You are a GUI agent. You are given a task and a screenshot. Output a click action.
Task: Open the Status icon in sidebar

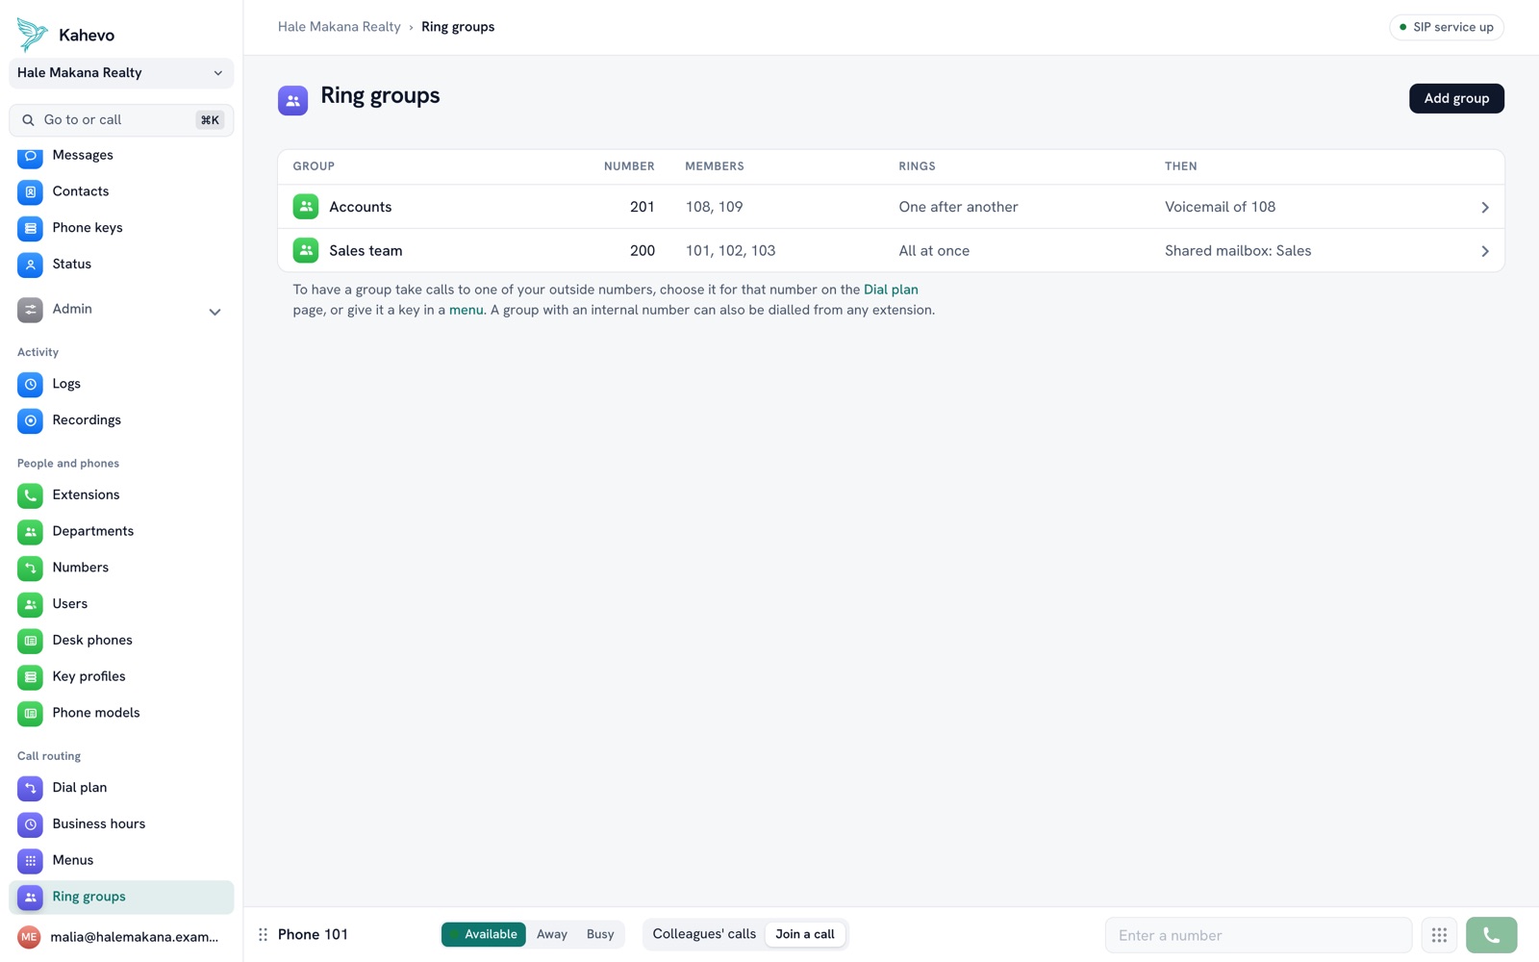pos(30,265)
